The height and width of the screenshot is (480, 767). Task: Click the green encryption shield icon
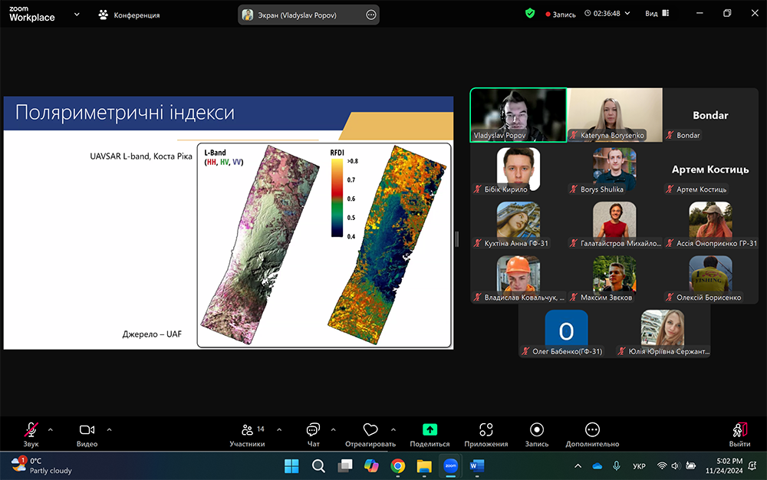point(530,14)
